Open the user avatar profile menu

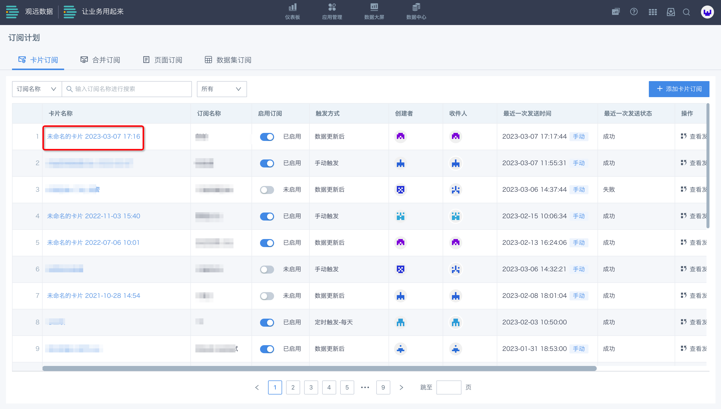coord(707,12)
